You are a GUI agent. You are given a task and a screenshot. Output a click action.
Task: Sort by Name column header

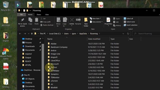50,39
